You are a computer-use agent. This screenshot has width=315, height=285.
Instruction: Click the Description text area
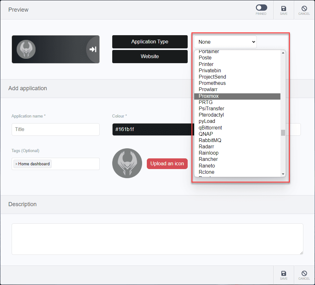pos(157,239)
